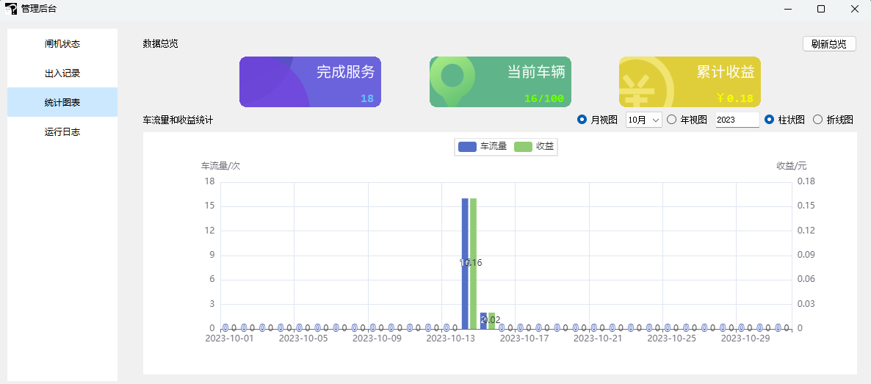Select the 柱状图 bar chart option
The width and height of the screenshot is (871, 384).
click(x=770, y=120)
